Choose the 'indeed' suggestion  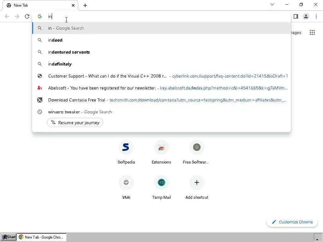point(161,40)
